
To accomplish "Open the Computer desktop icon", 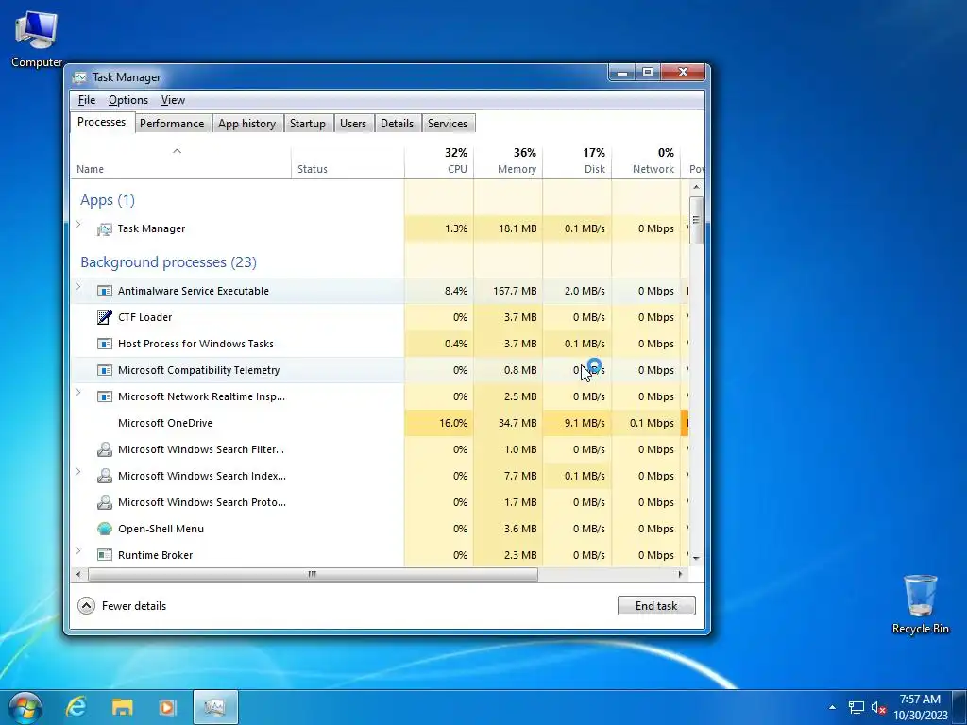I will coord(37,39).
